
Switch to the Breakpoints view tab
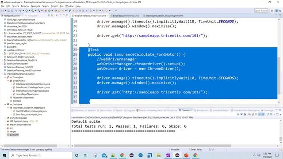point(201,110)
